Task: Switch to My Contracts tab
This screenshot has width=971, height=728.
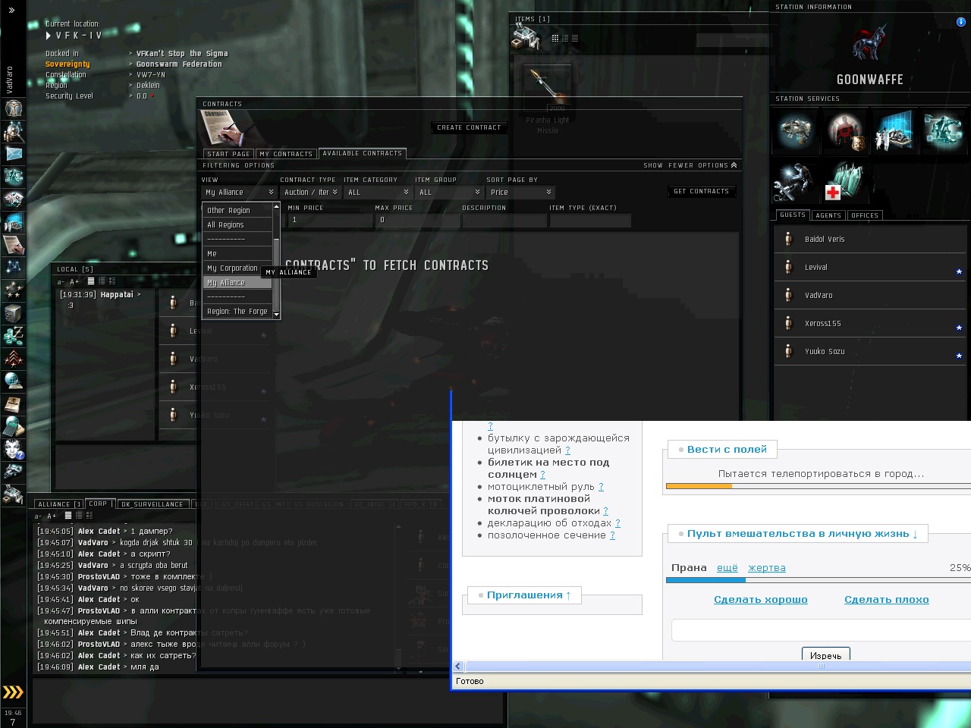Action: (x=286, y=154)
